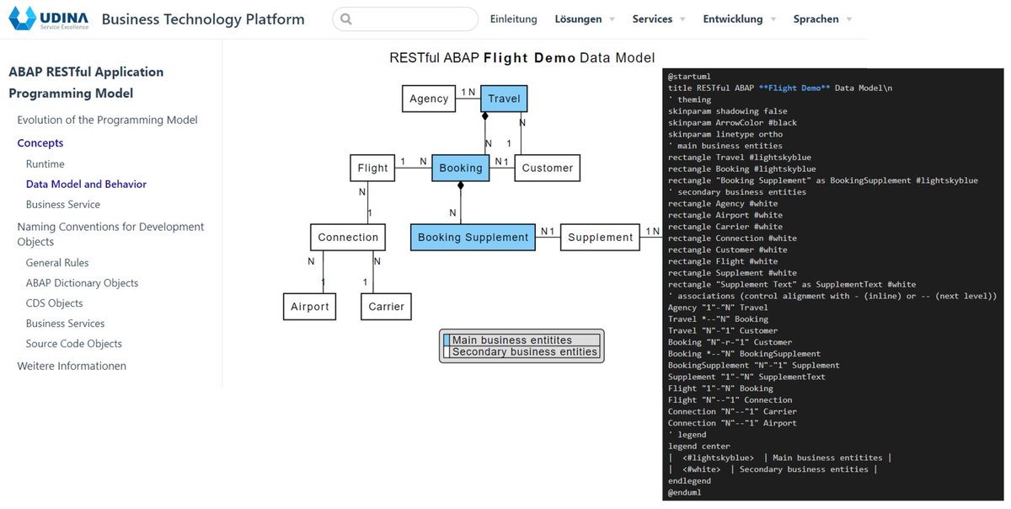Screen dimensions: 1011x509
Task: Open the Sprachen language dropdown
Action: click(x=815, y=19)
